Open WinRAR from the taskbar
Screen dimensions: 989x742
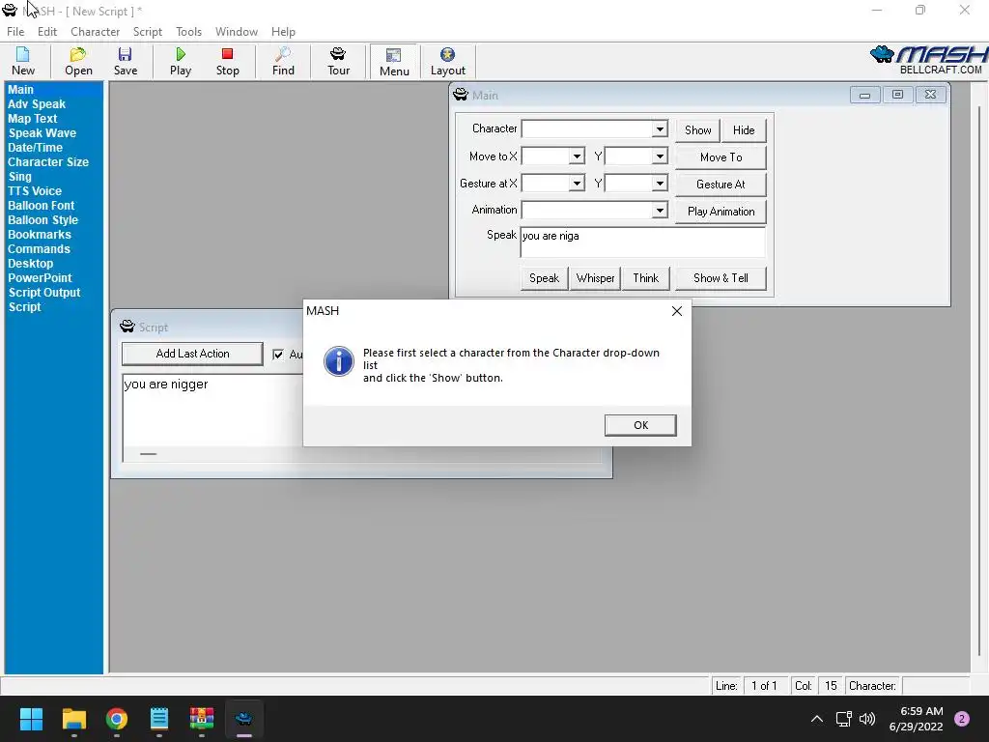[202, 719]
